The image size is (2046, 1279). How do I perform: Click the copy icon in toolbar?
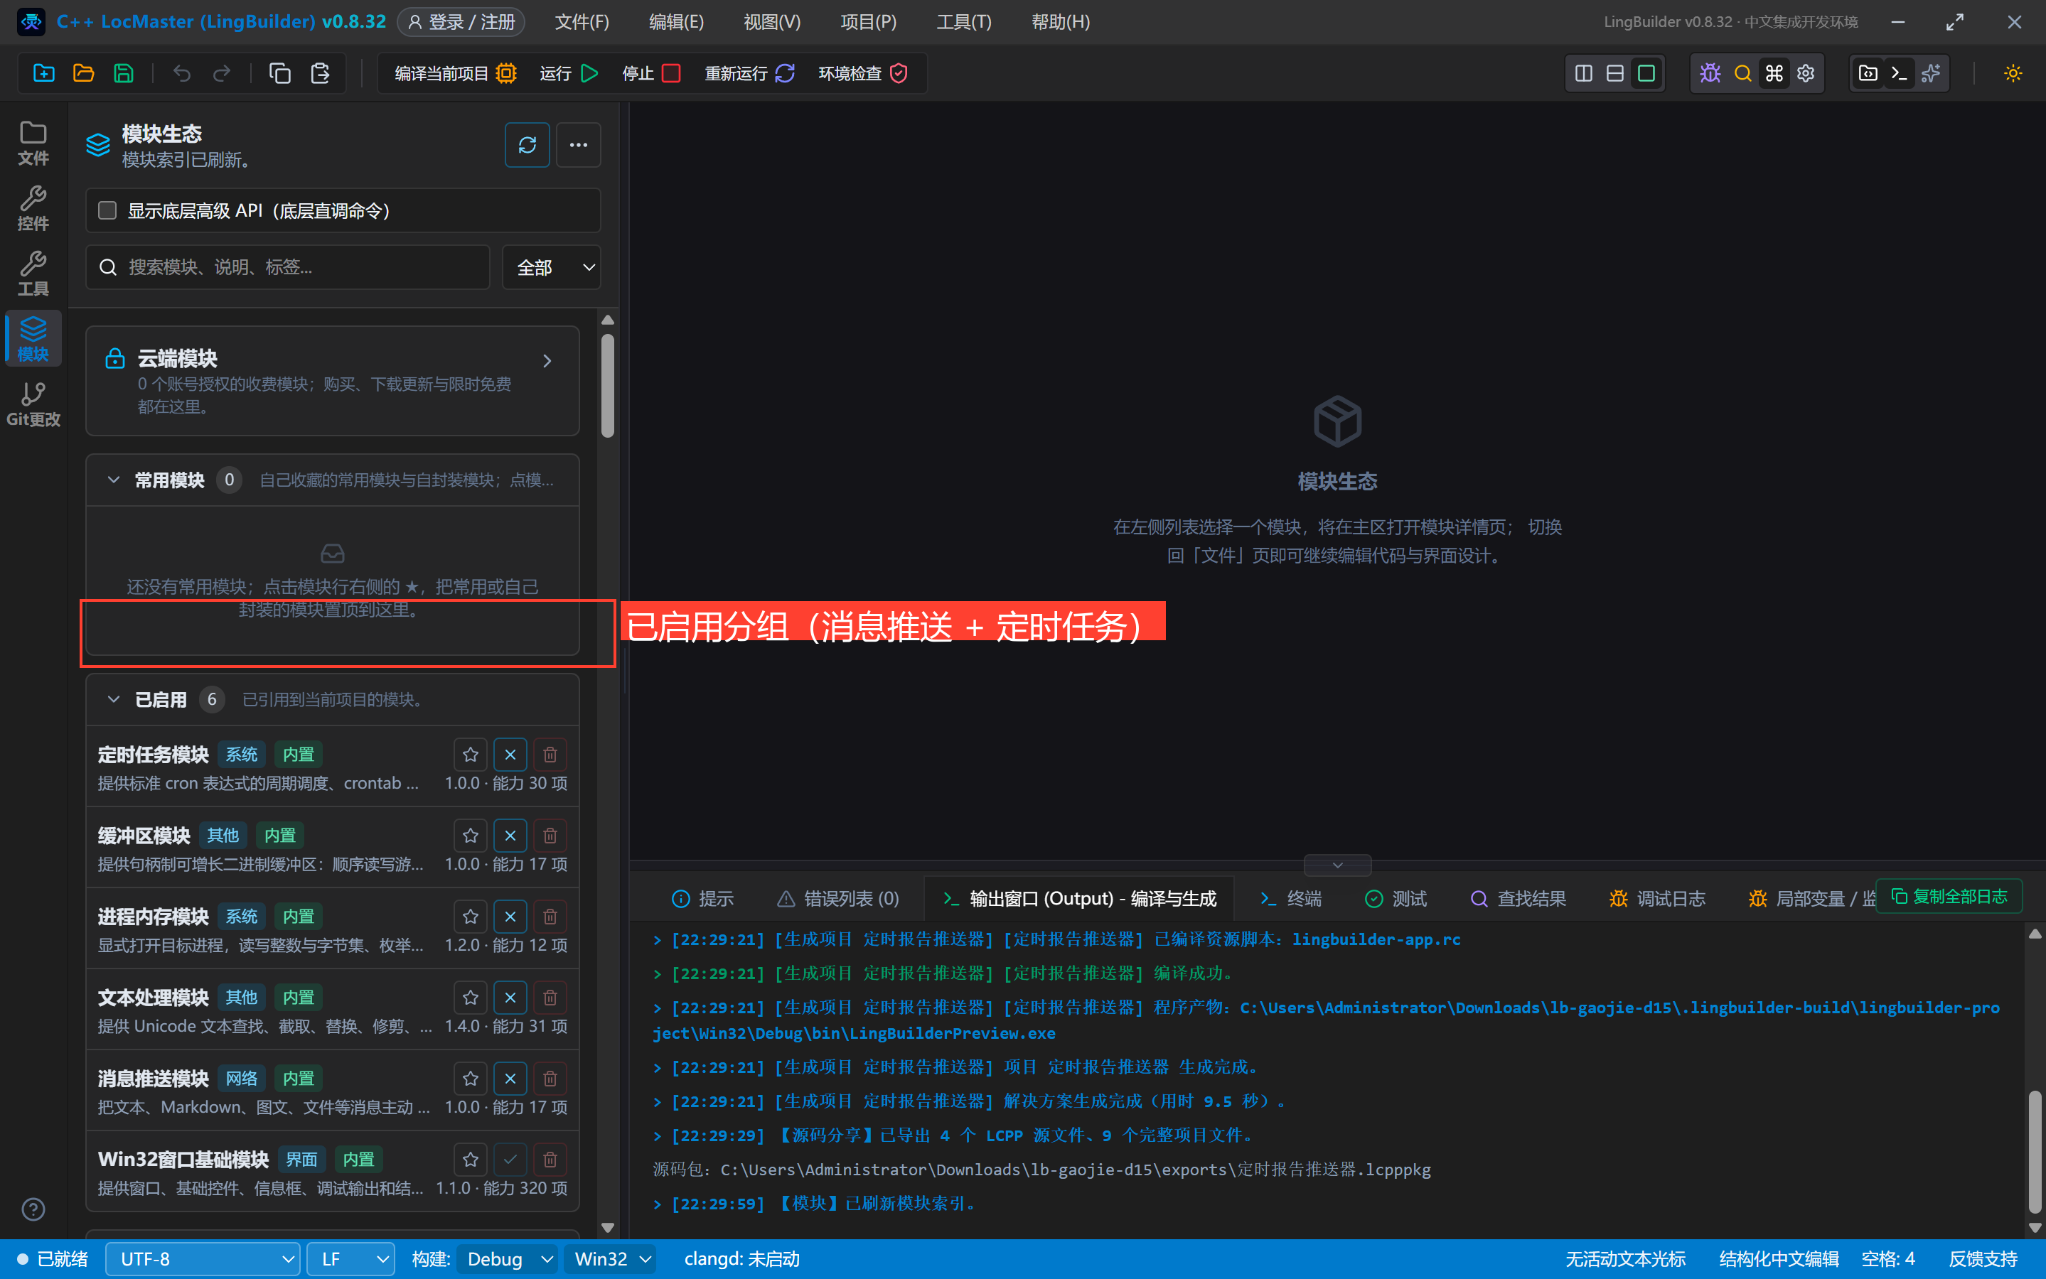280,74
